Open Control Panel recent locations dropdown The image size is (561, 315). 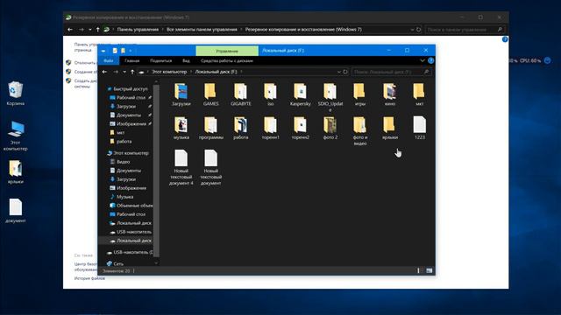(x=89, y=30)
